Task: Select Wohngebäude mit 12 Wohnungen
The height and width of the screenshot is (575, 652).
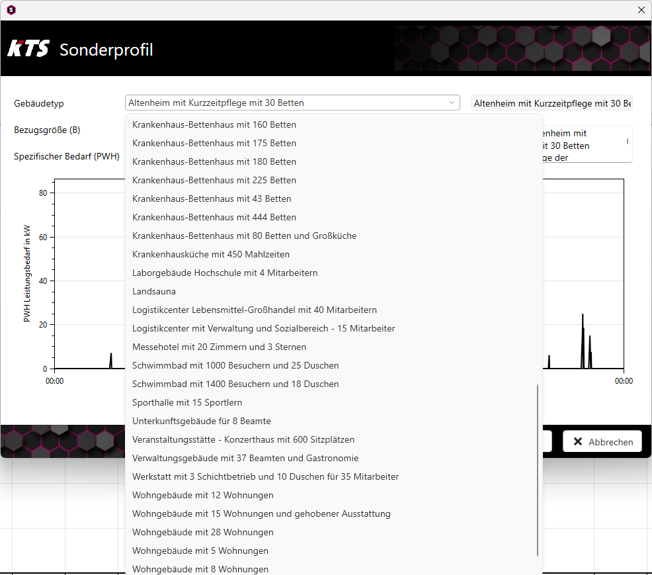Action: [x=334, y=495]
